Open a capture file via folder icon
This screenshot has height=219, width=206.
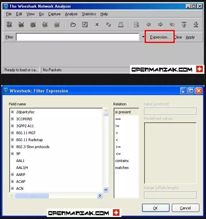point(73,25)
